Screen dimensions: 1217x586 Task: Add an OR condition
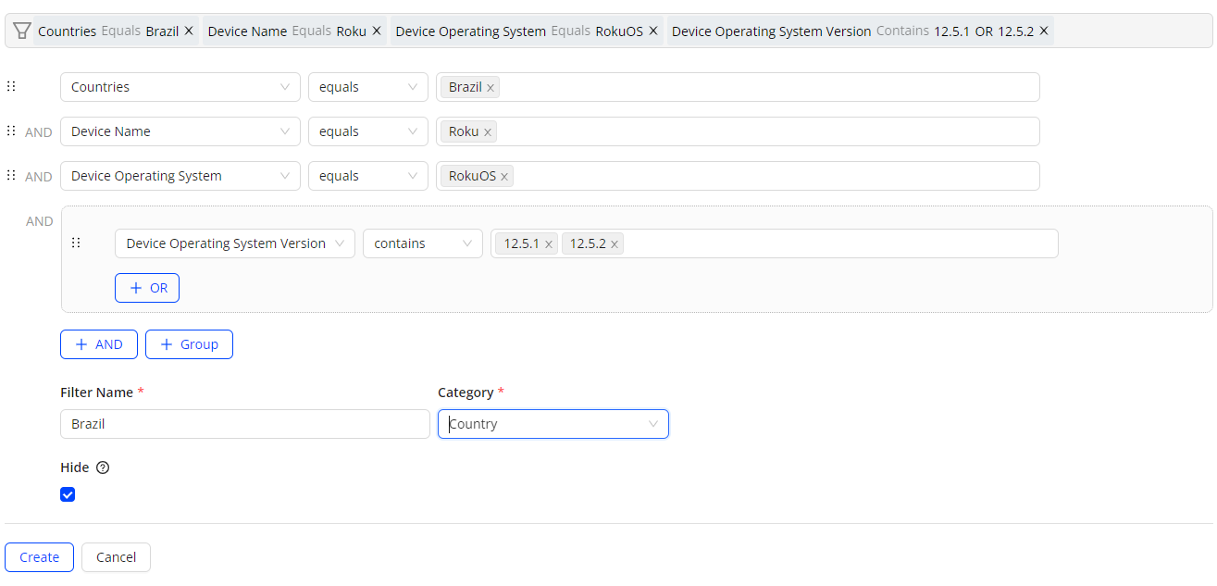pos(147,288)
